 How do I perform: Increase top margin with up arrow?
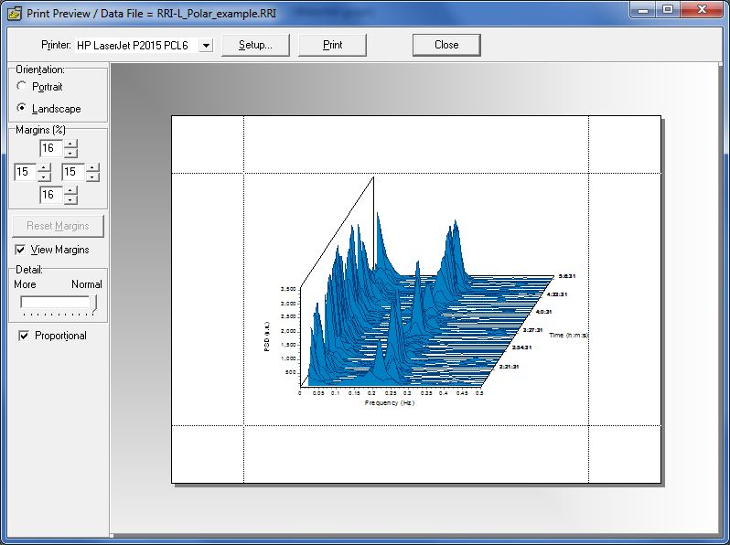pos(70,144)
